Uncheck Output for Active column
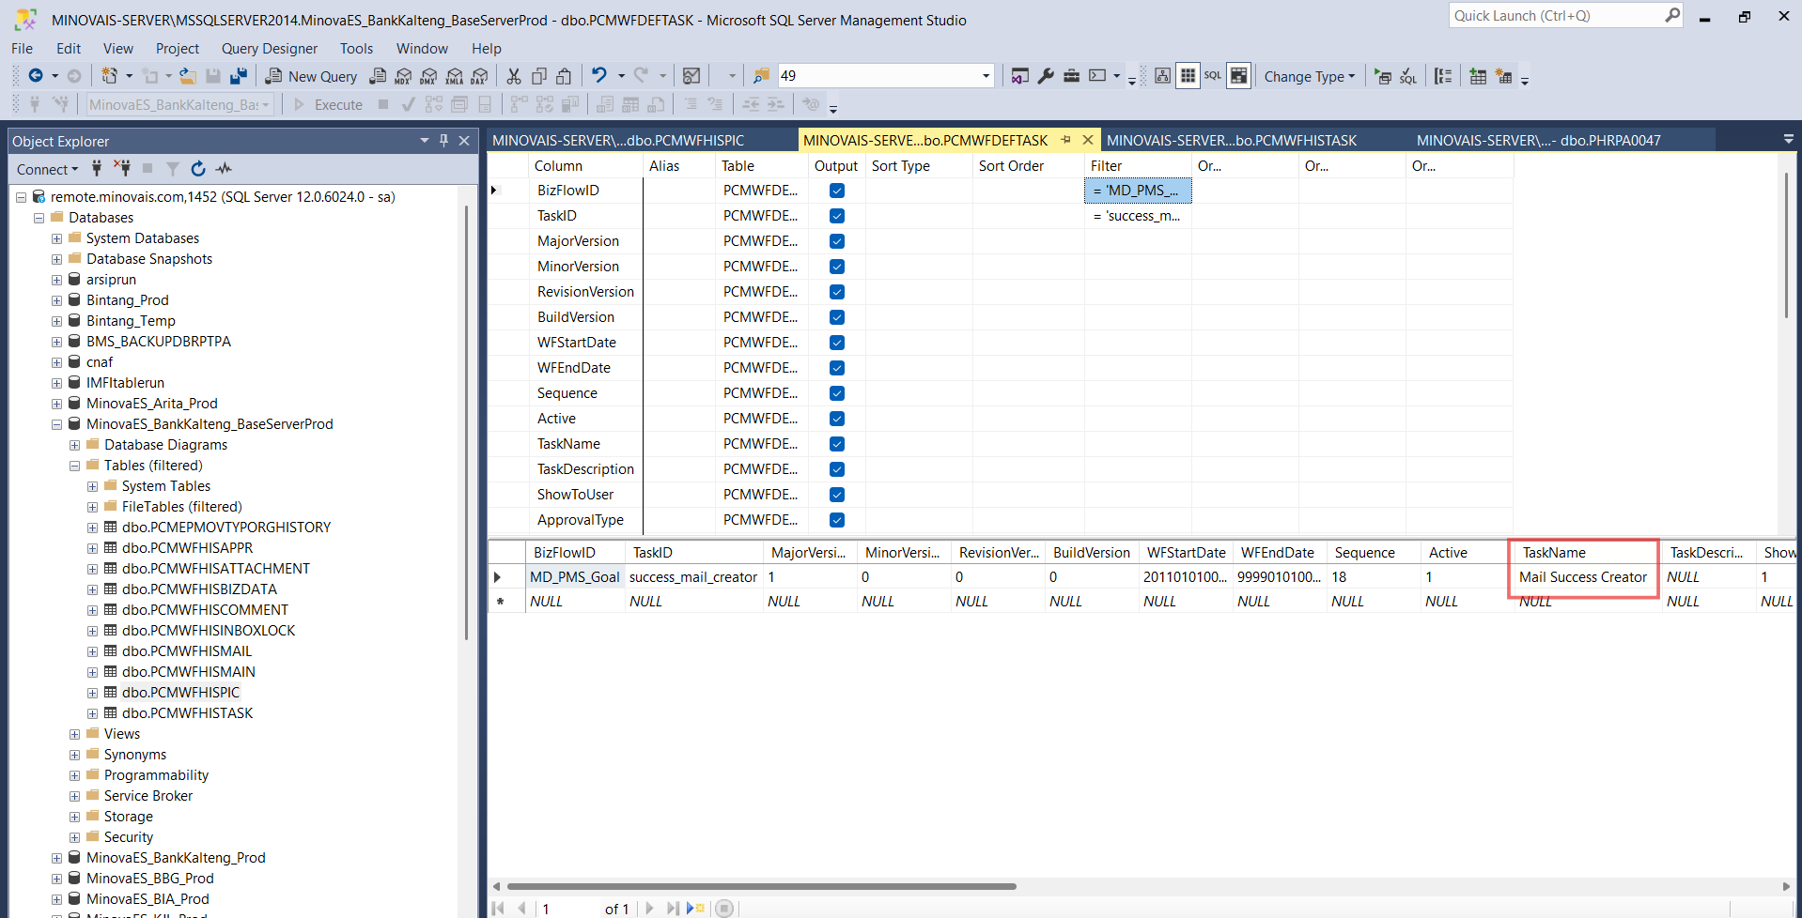This screenshot has width=1802, height=918. (837, 419)
